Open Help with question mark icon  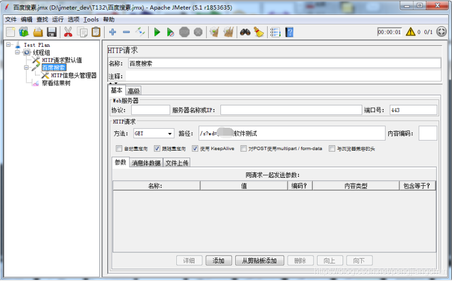coord(289,32)
